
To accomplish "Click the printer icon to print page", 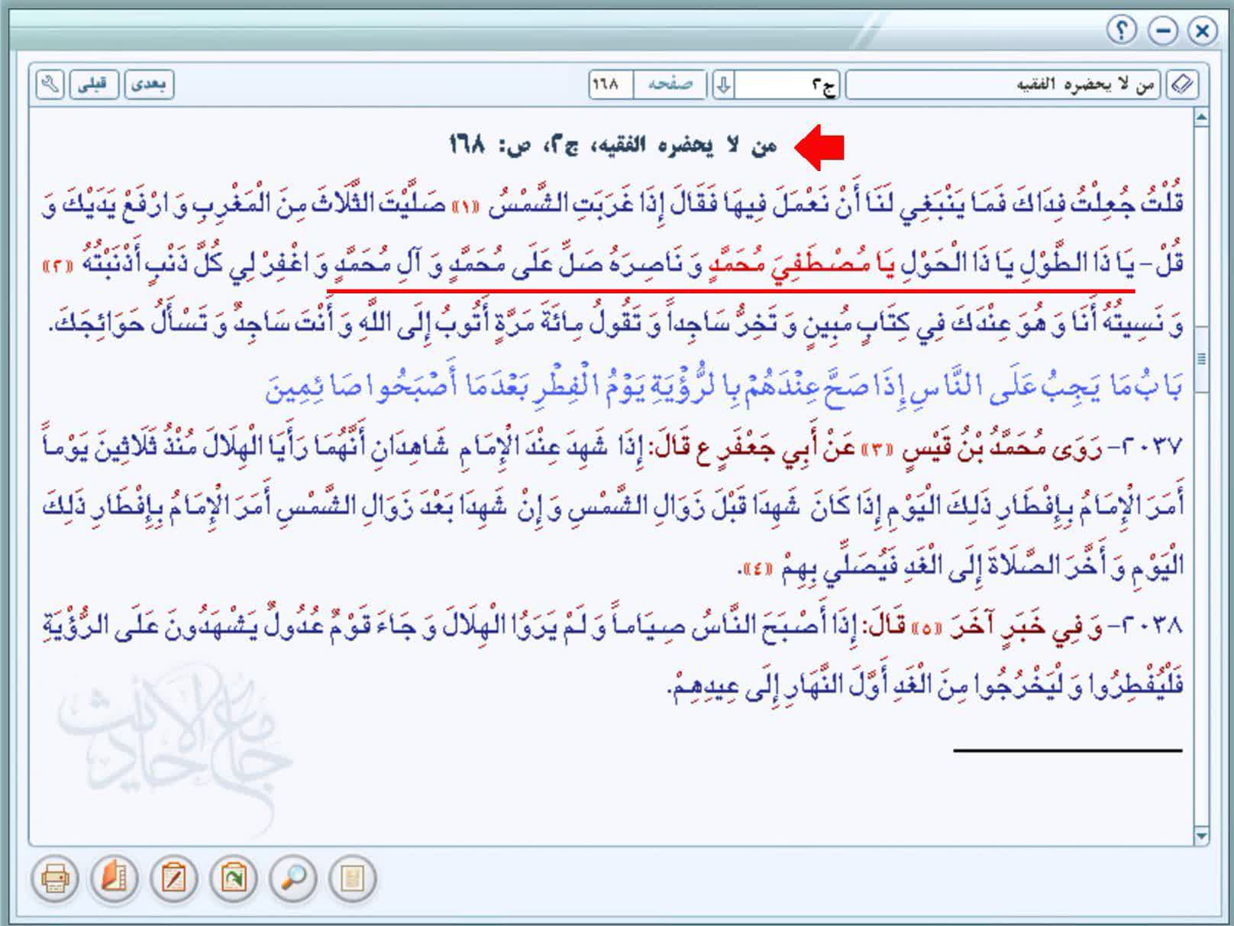I will pyautogui.click(x=55, y=879).
